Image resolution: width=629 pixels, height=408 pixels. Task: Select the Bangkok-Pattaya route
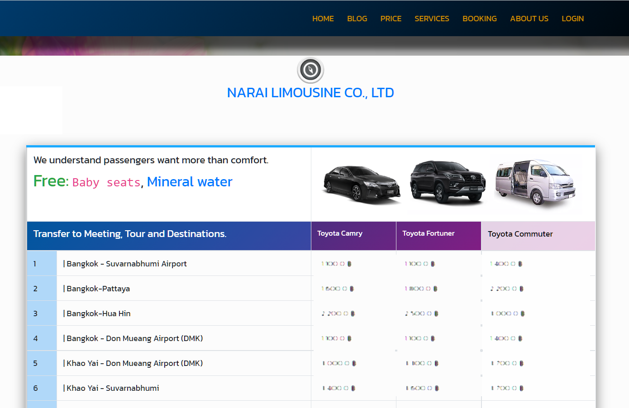pos(98,289)
